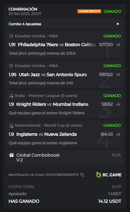
Task: Click the World Cup (5 overs) label
Action: pos(63,126)
